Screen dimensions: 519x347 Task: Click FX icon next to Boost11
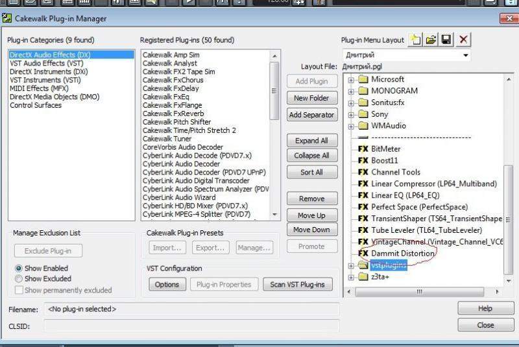point(363,160)
